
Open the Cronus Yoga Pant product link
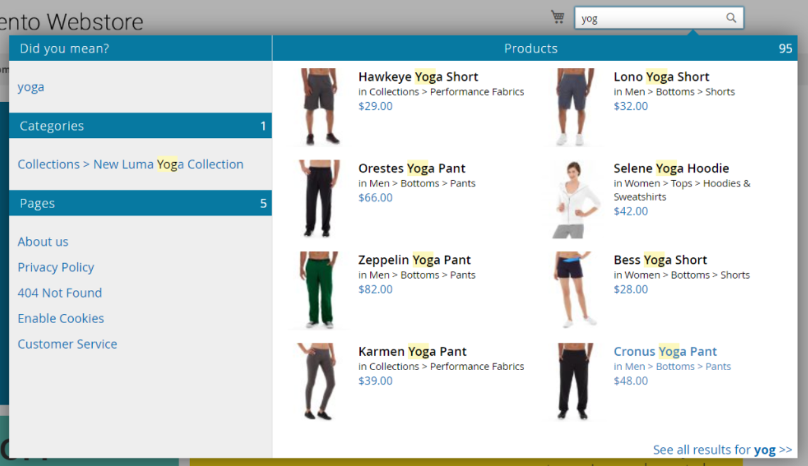665,352
